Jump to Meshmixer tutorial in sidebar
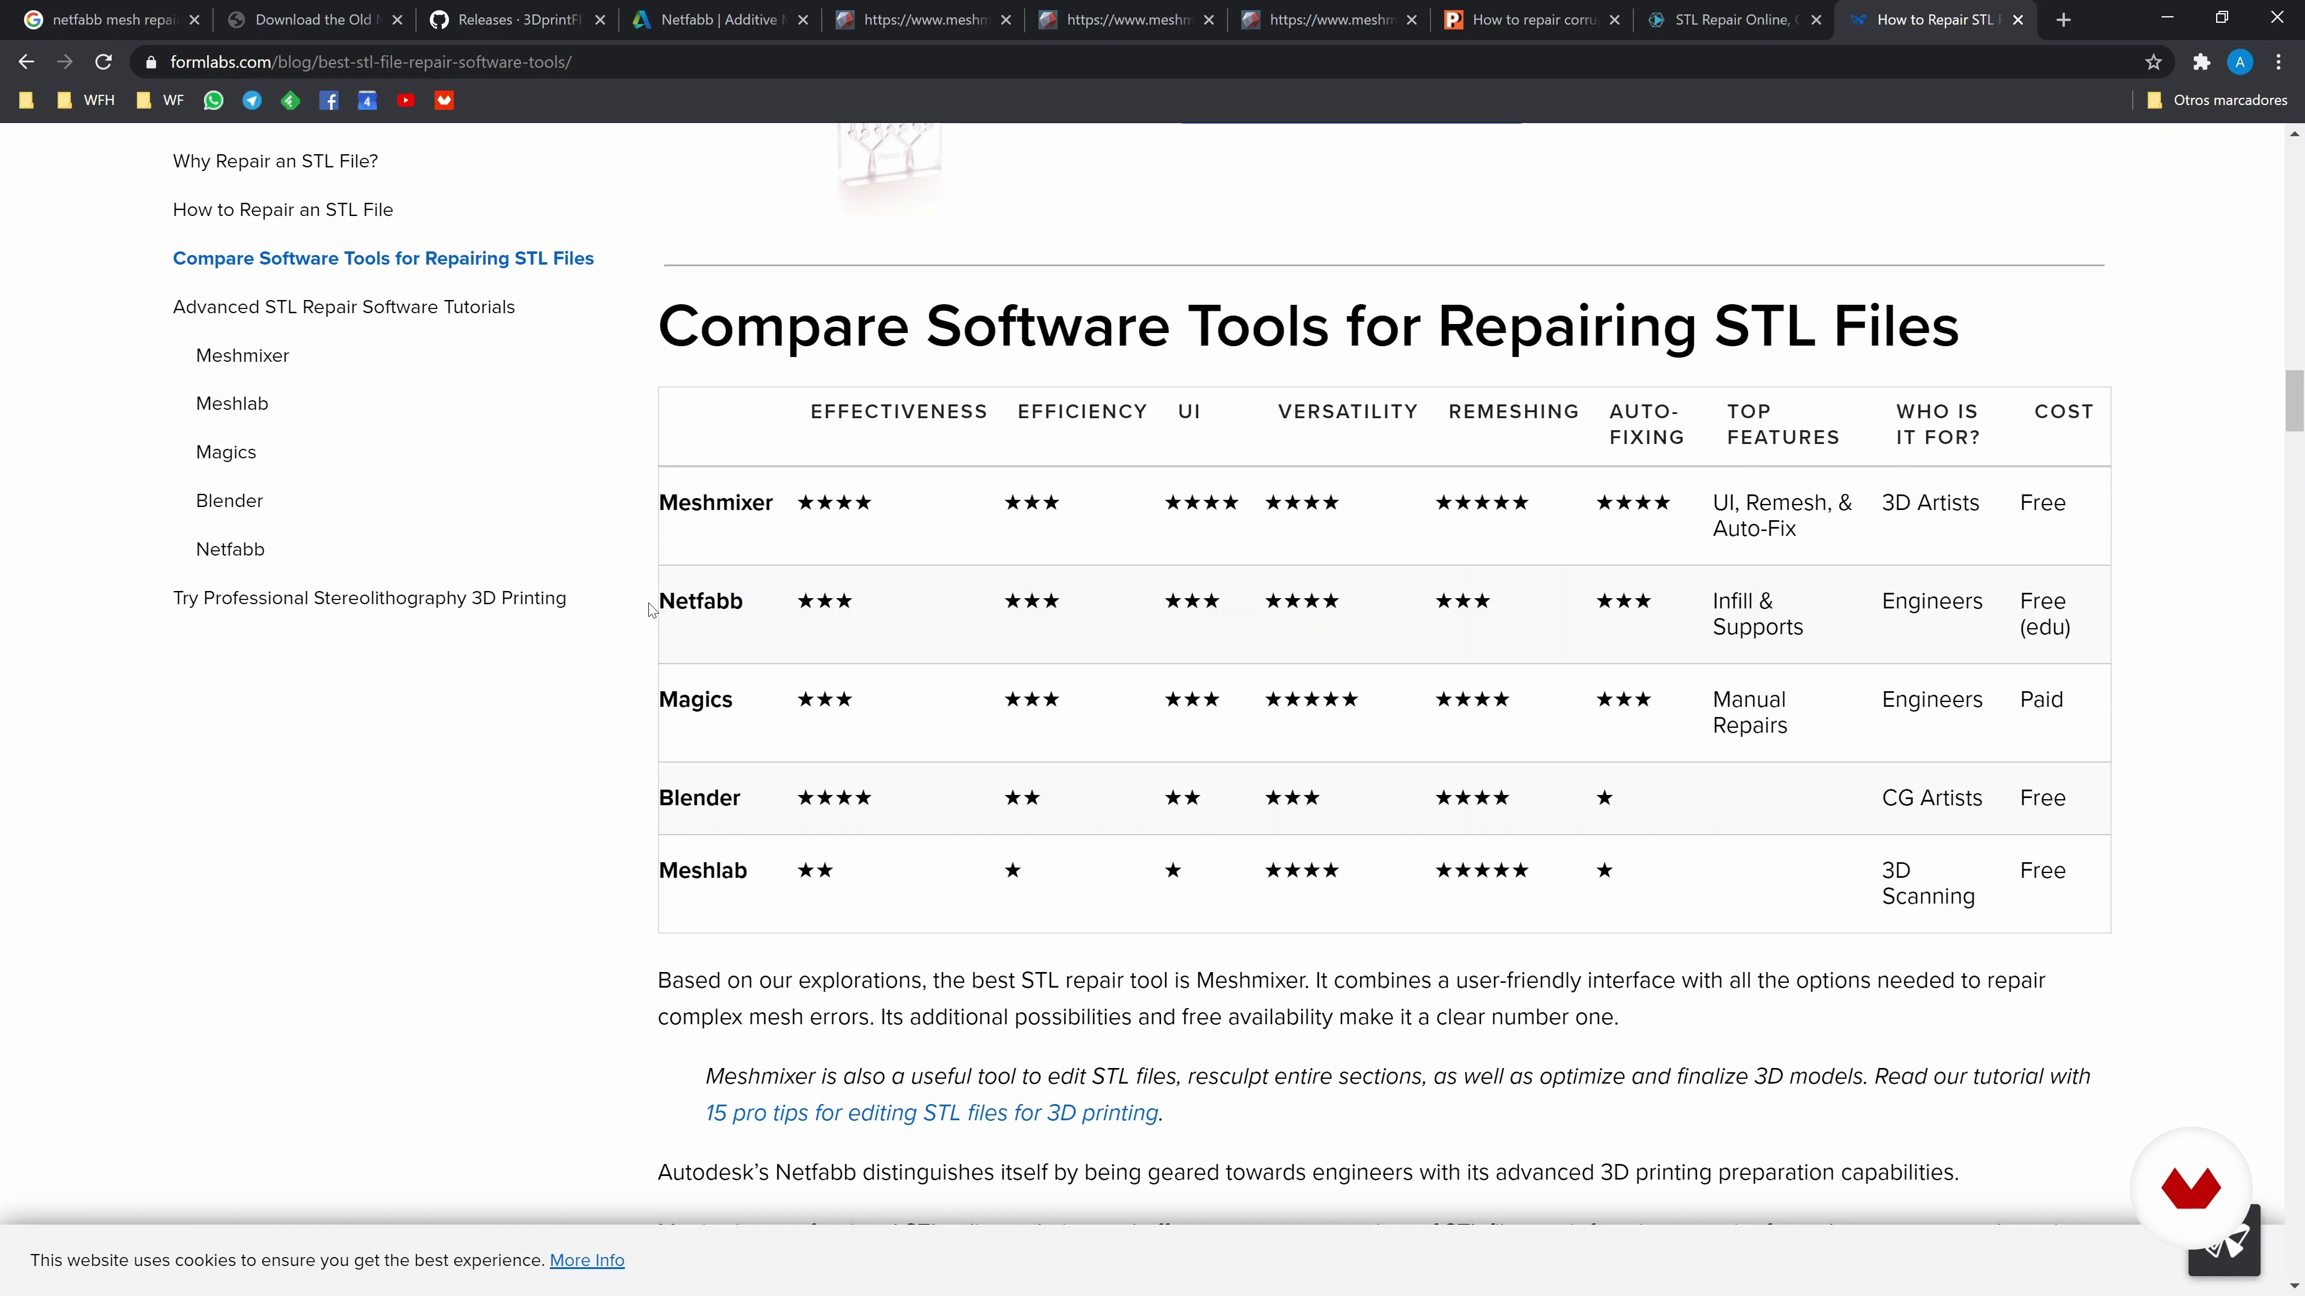The image size is (2305, 1296). point(243,355)
